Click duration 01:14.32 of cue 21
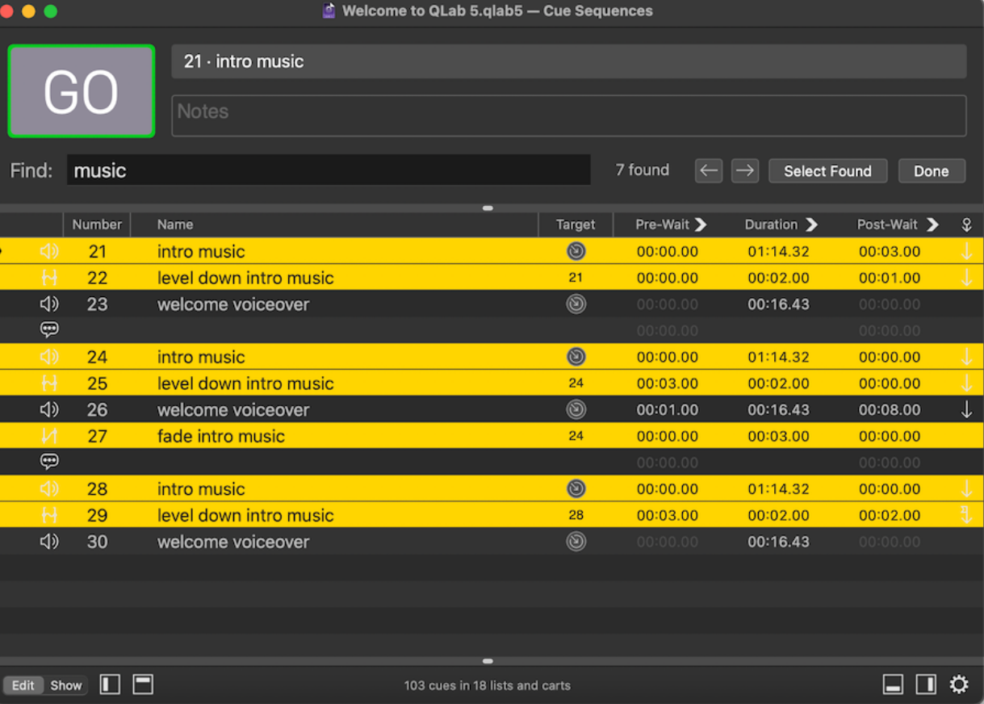Screen dimensions: 984x704 (778, 251)
